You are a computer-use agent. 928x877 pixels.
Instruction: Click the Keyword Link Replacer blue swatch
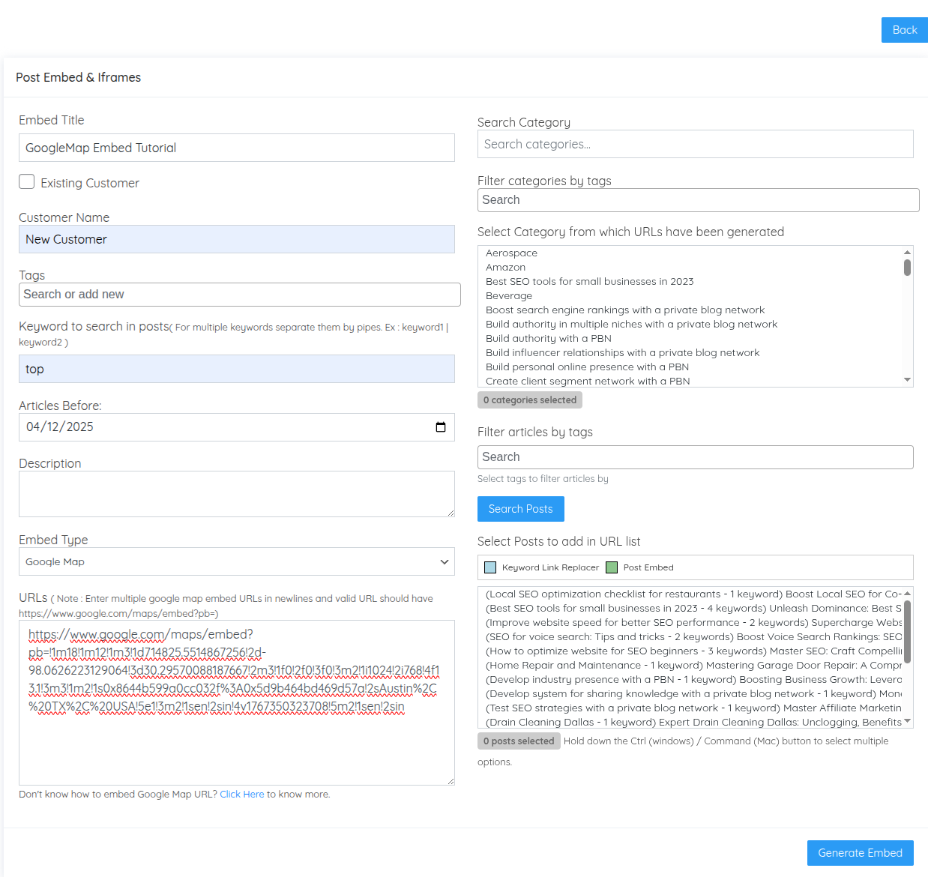coord(490,567)
